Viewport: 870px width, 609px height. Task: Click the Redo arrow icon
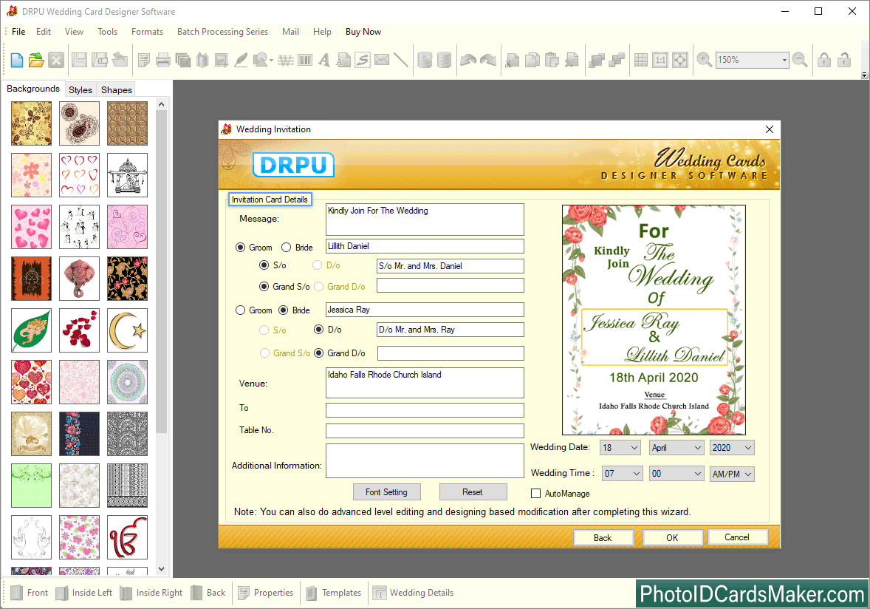pos(488,60)
